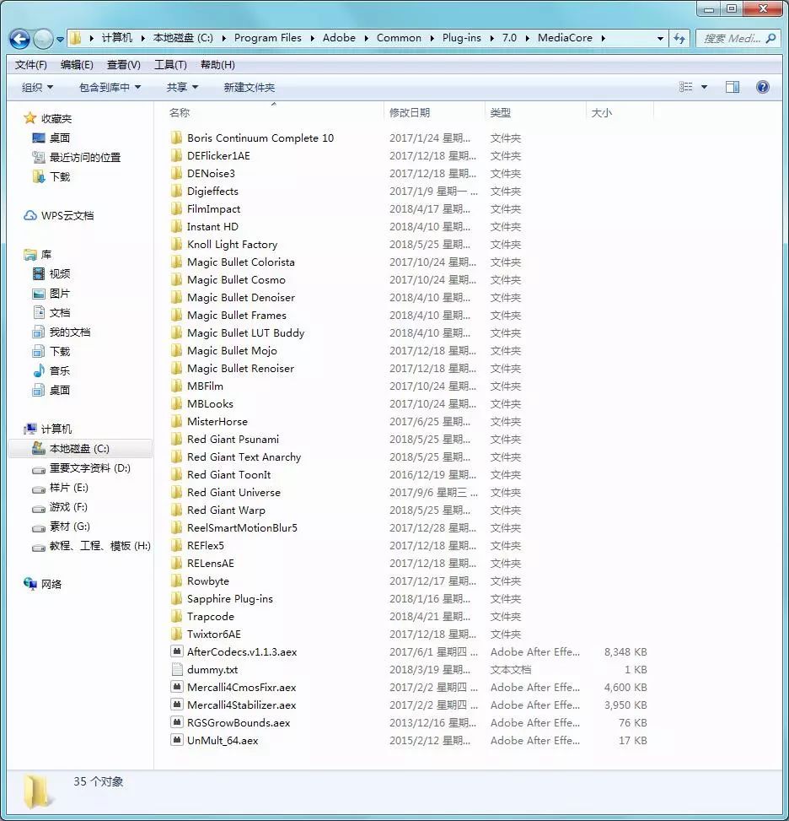Click the Back navigation arrow button
The height and width of the screenshot is (821, 789).
pos(19,39)
